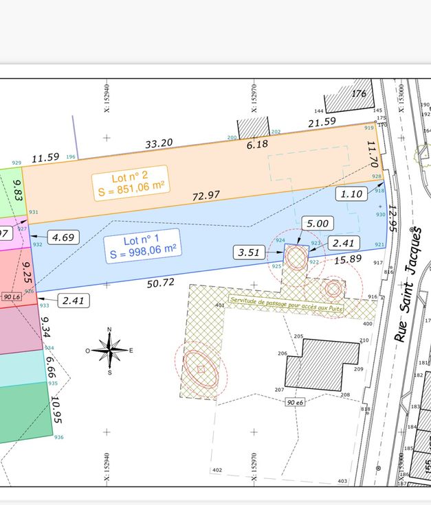Select the hatched house near points 205-210
This screenshot has height=505, width=431.
coord(323,364)
